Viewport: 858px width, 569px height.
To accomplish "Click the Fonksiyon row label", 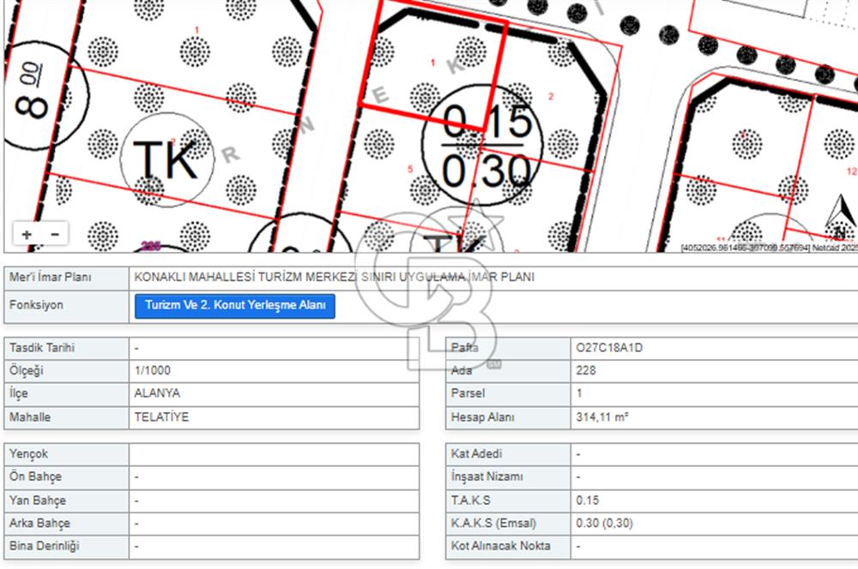I will tap(36, 305).
